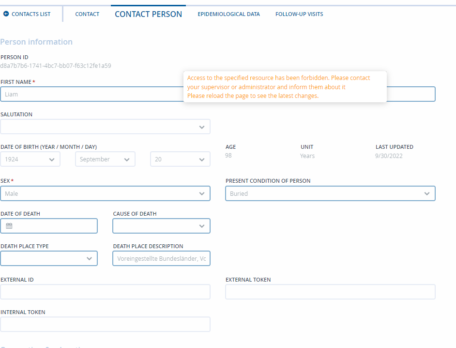Expand the Sex dropdown showing Male
456x348 pixels.
[105, 193]
